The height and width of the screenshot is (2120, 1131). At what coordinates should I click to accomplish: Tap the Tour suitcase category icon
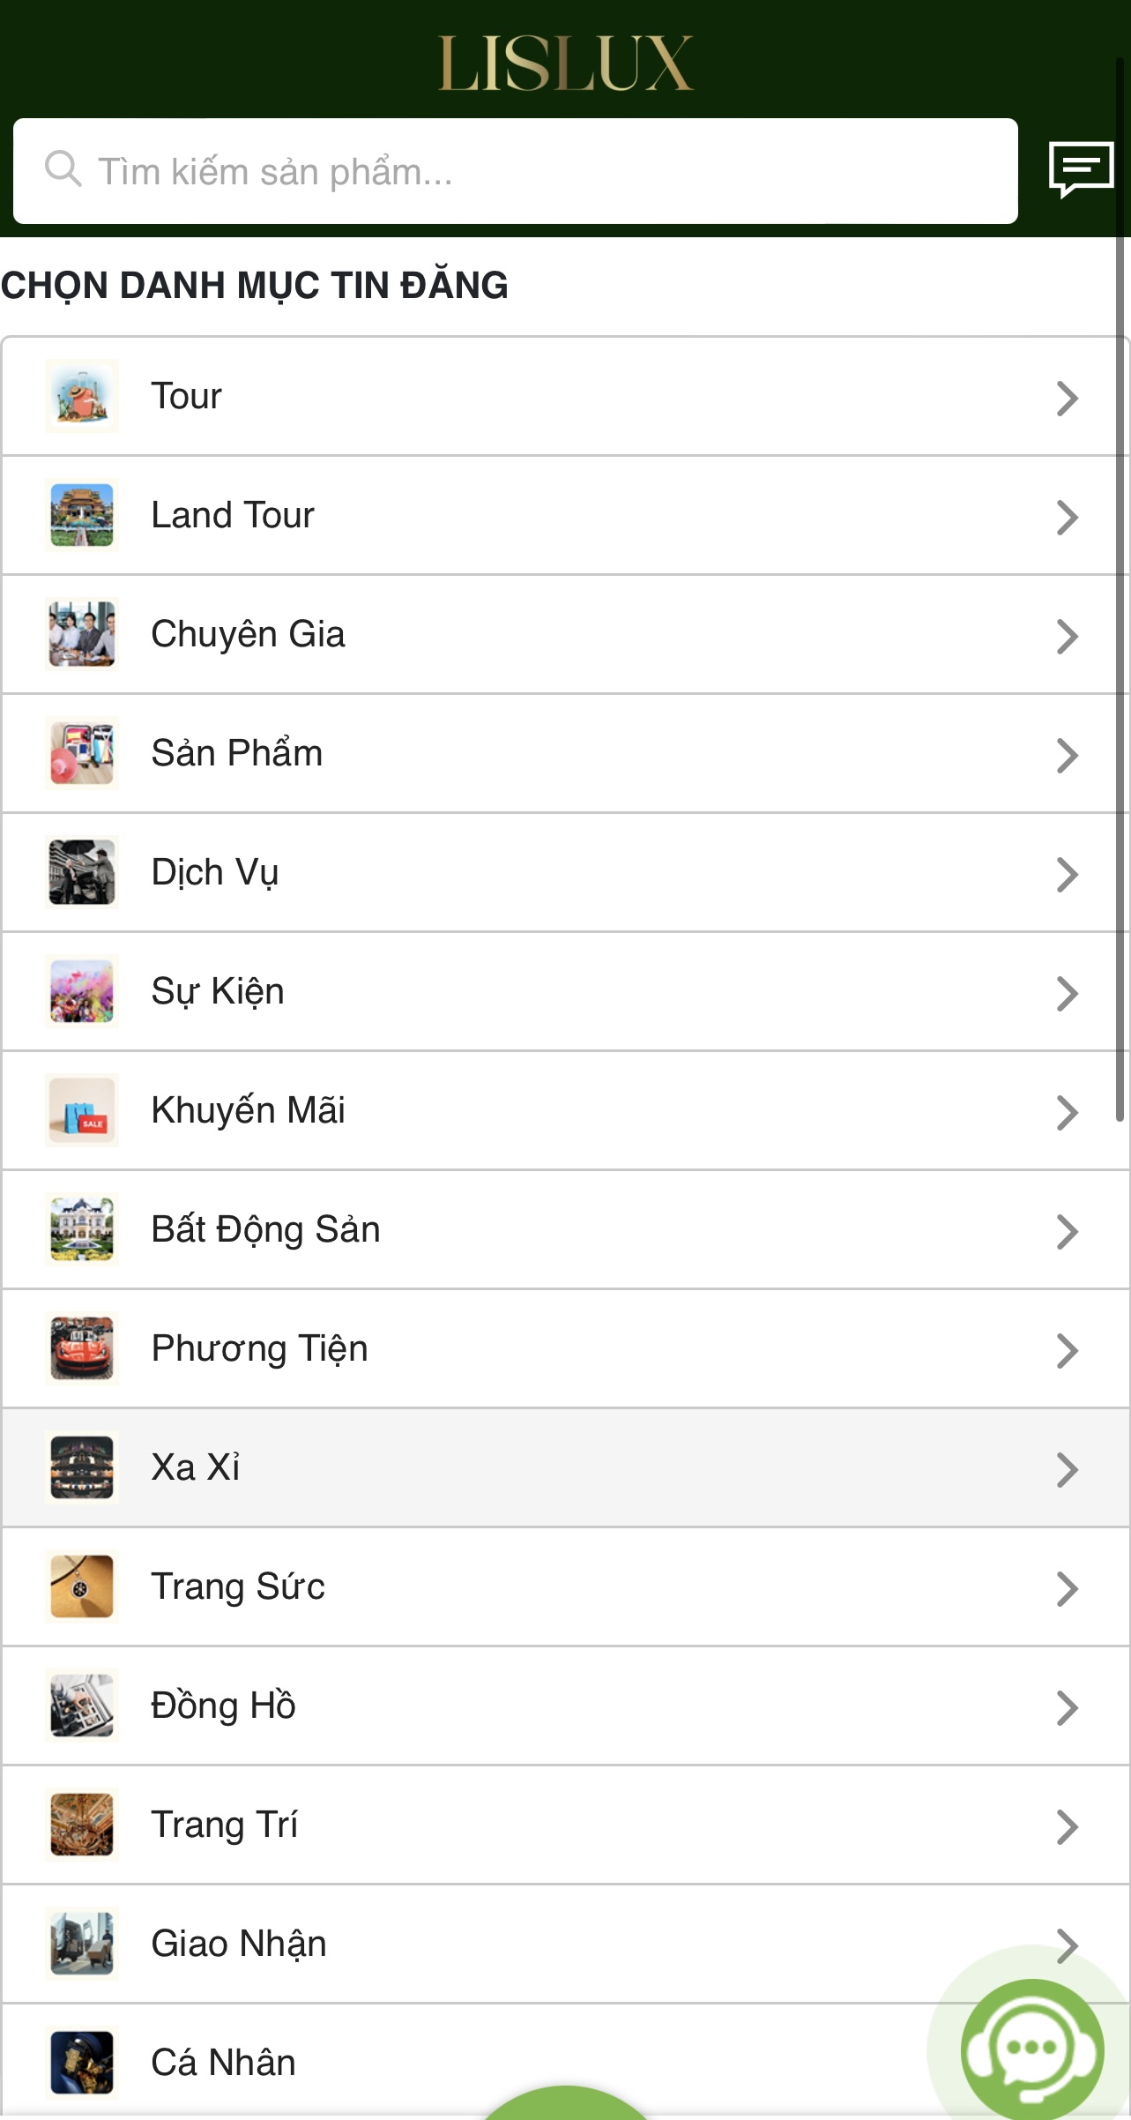[82, 396]
